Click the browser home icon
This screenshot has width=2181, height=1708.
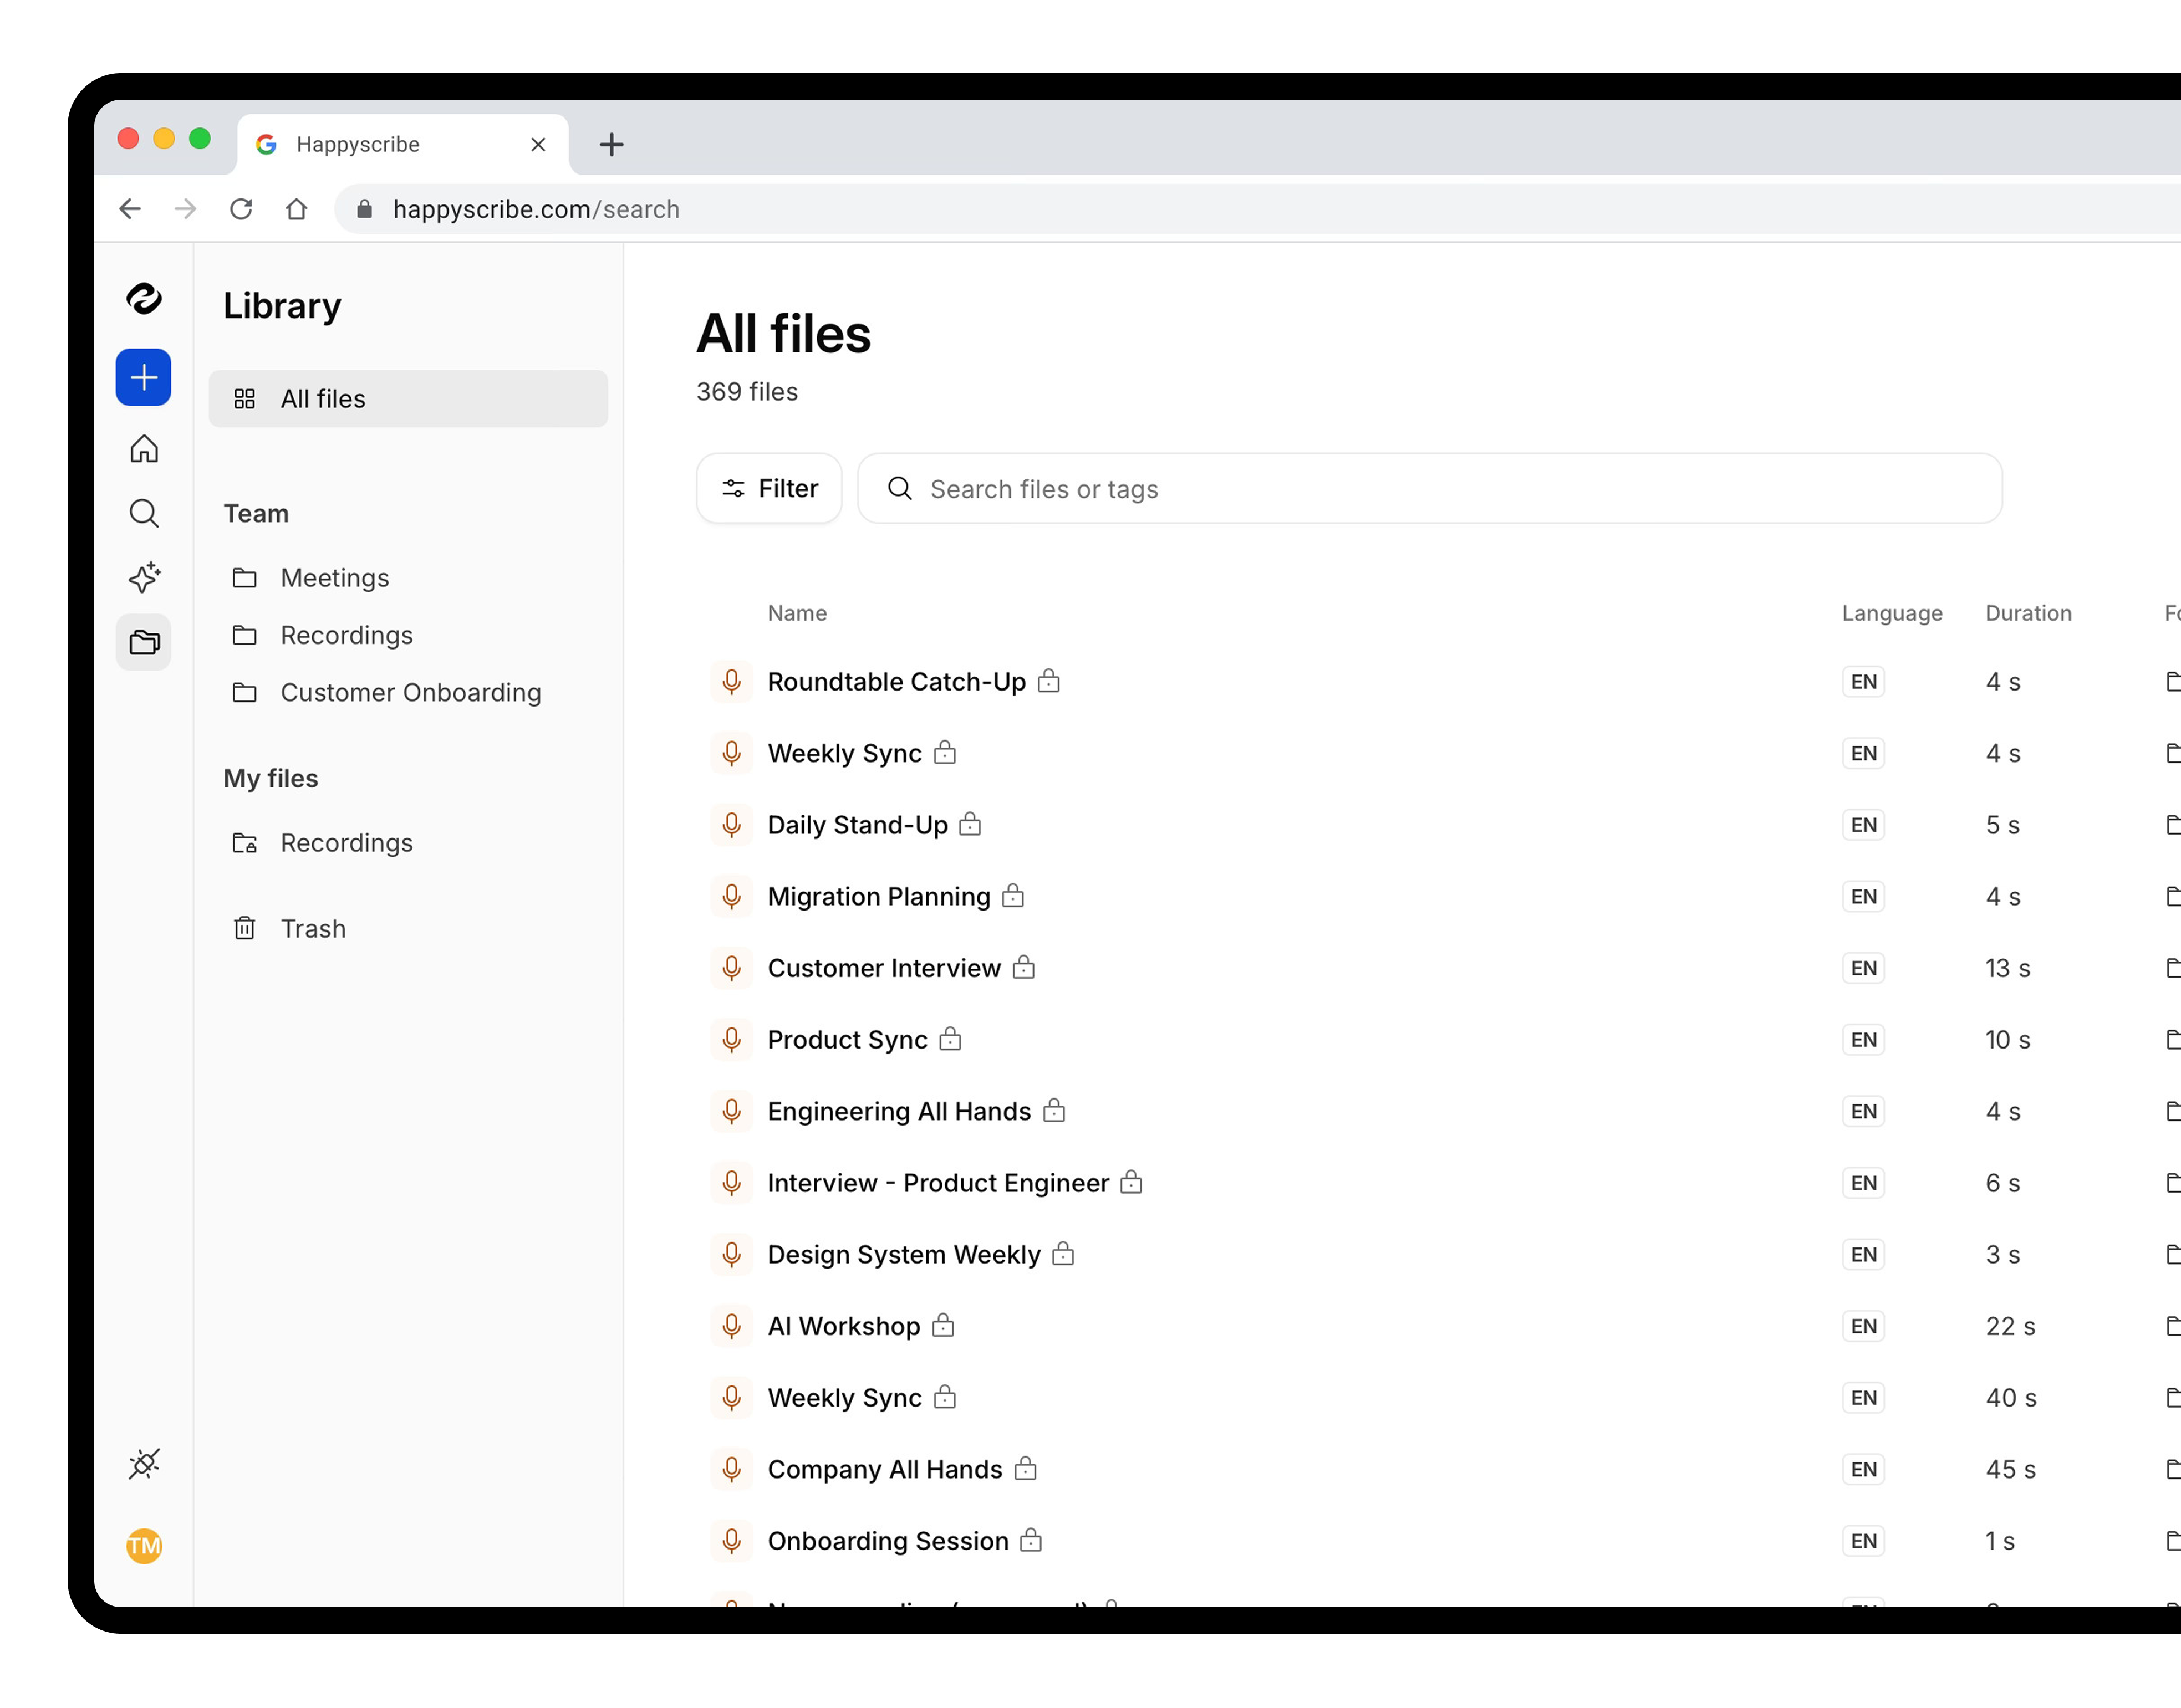[x=296, y=209]
